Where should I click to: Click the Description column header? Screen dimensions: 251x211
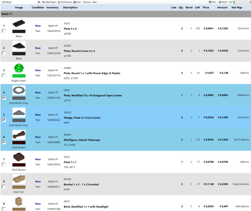pos(70,8)
